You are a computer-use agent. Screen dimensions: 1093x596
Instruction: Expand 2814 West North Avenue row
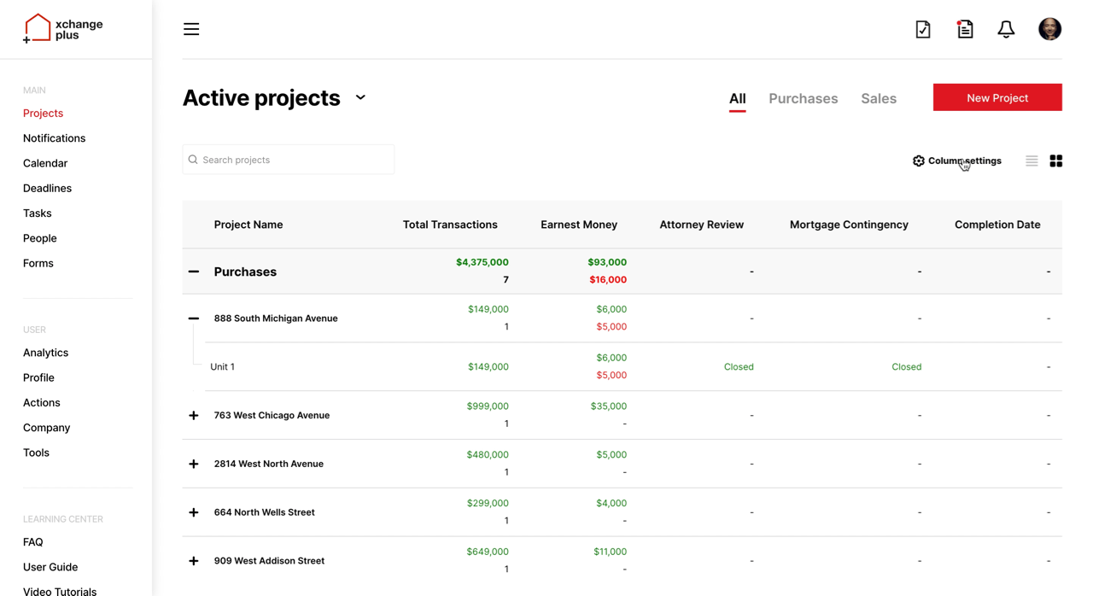click(x=194, y=464)
